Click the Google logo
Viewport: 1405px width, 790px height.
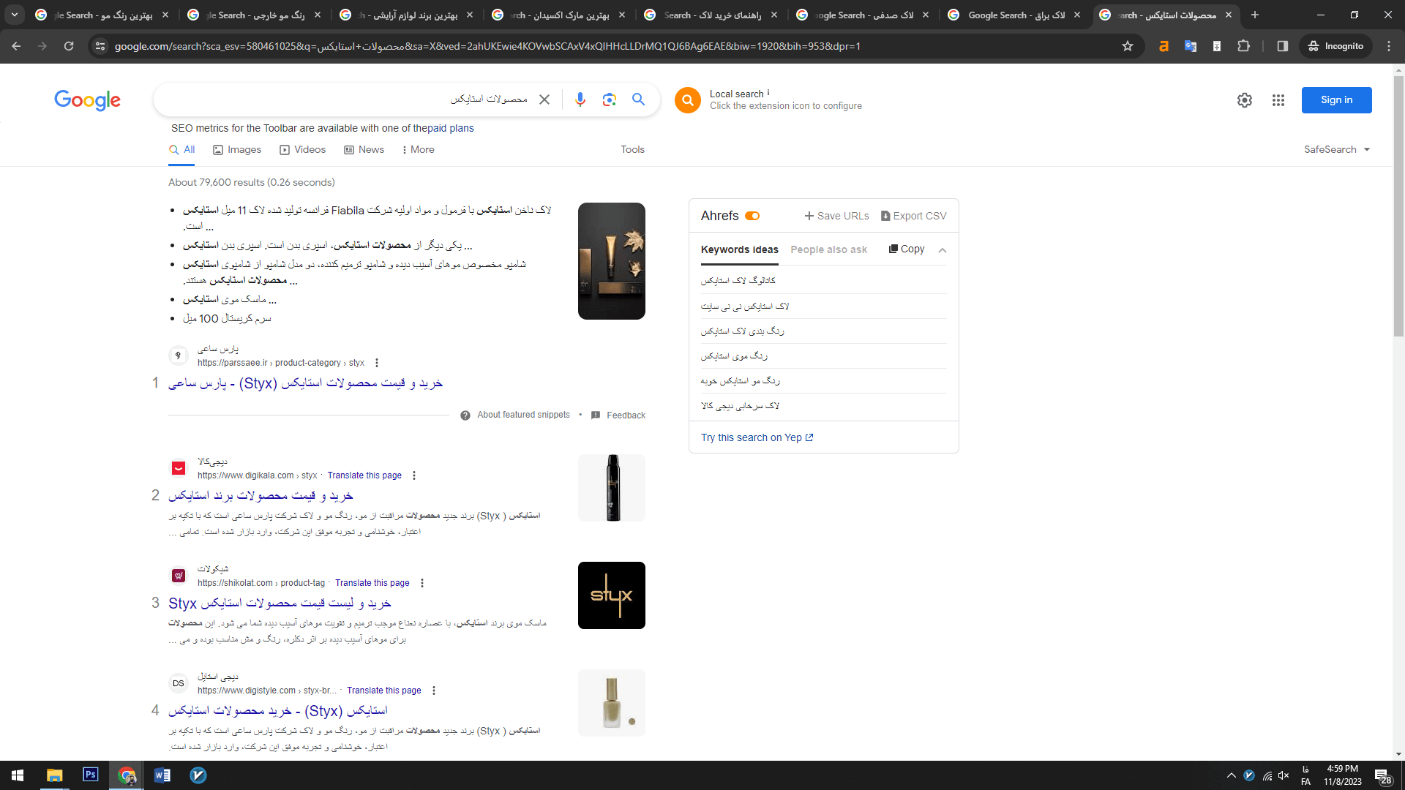click(88, 100)
